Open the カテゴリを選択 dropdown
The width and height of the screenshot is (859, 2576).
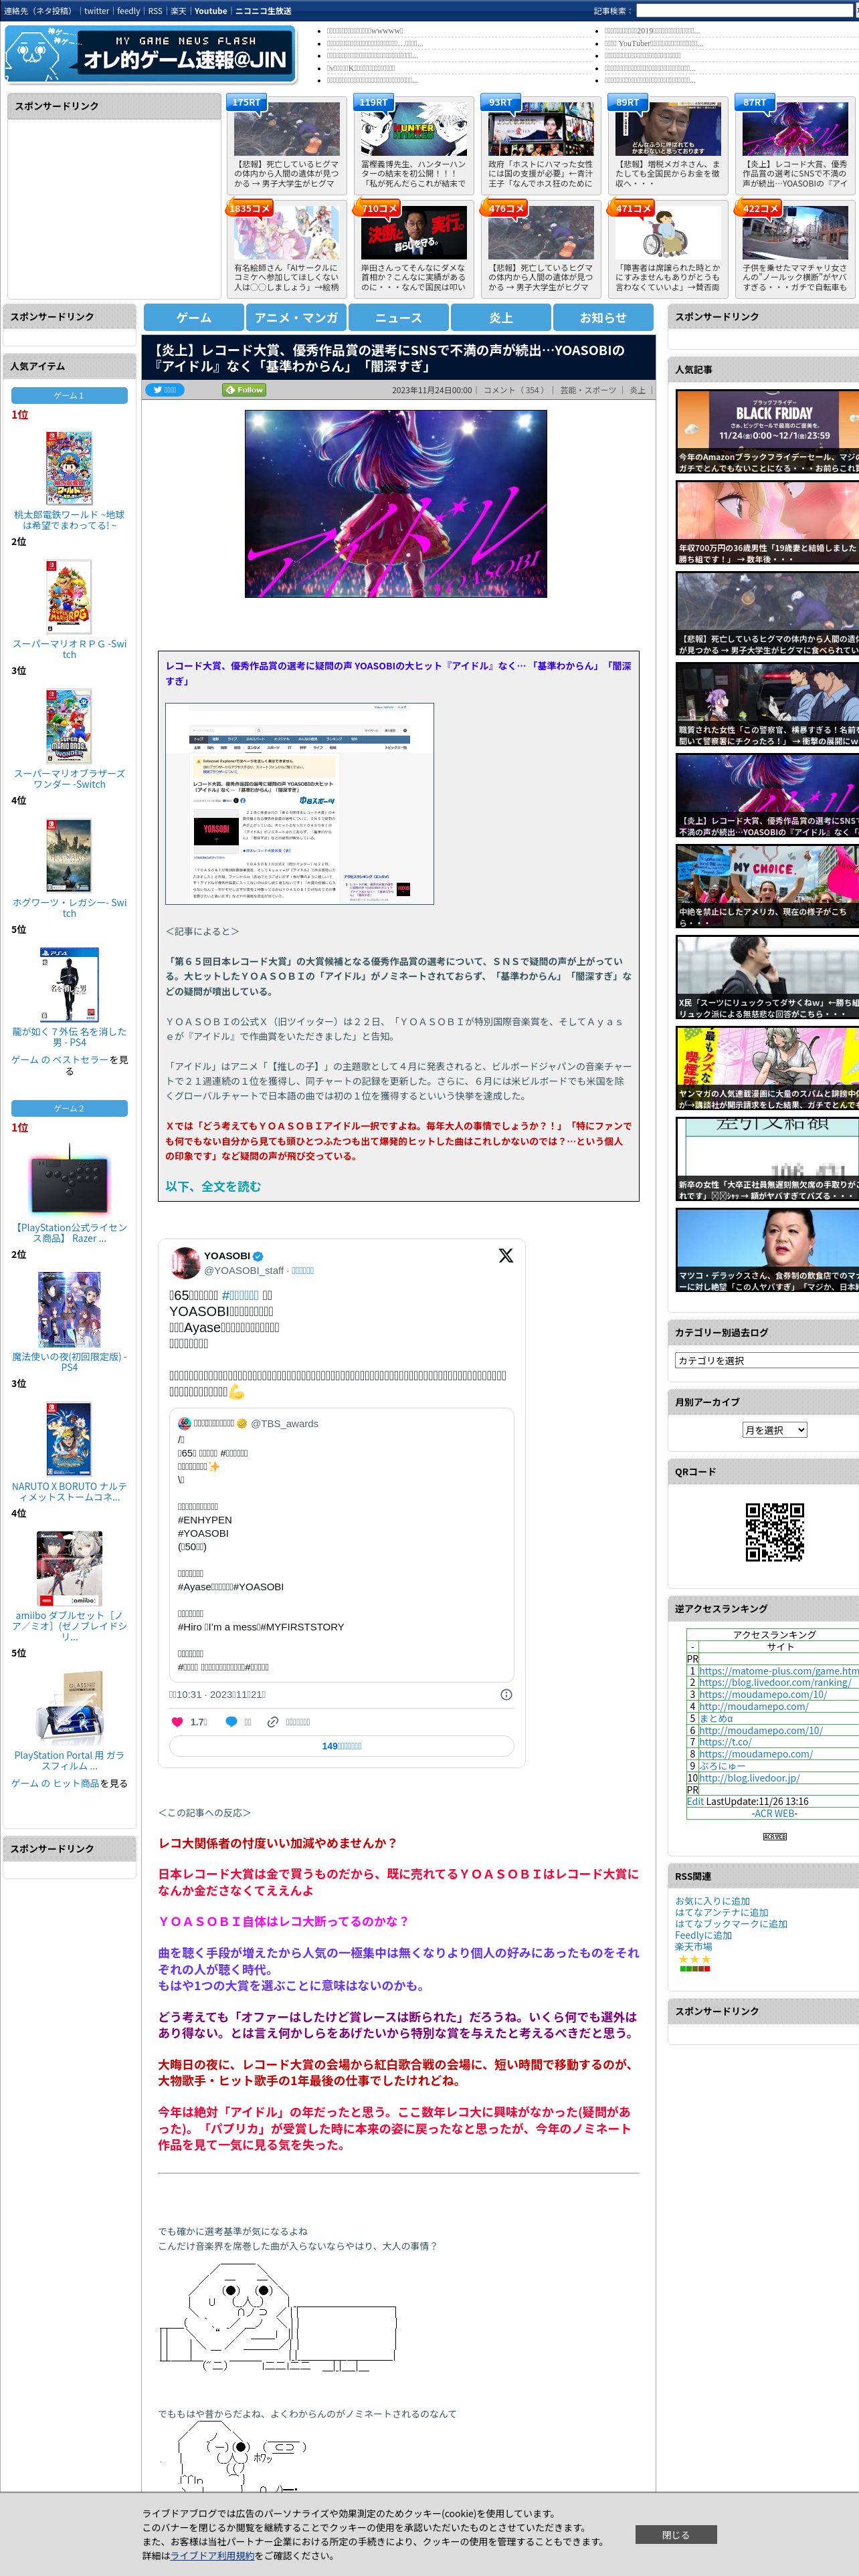click(768, 1360)
